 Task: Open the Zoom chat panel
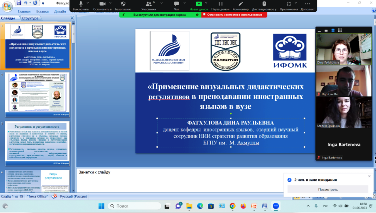click(176, 4)
